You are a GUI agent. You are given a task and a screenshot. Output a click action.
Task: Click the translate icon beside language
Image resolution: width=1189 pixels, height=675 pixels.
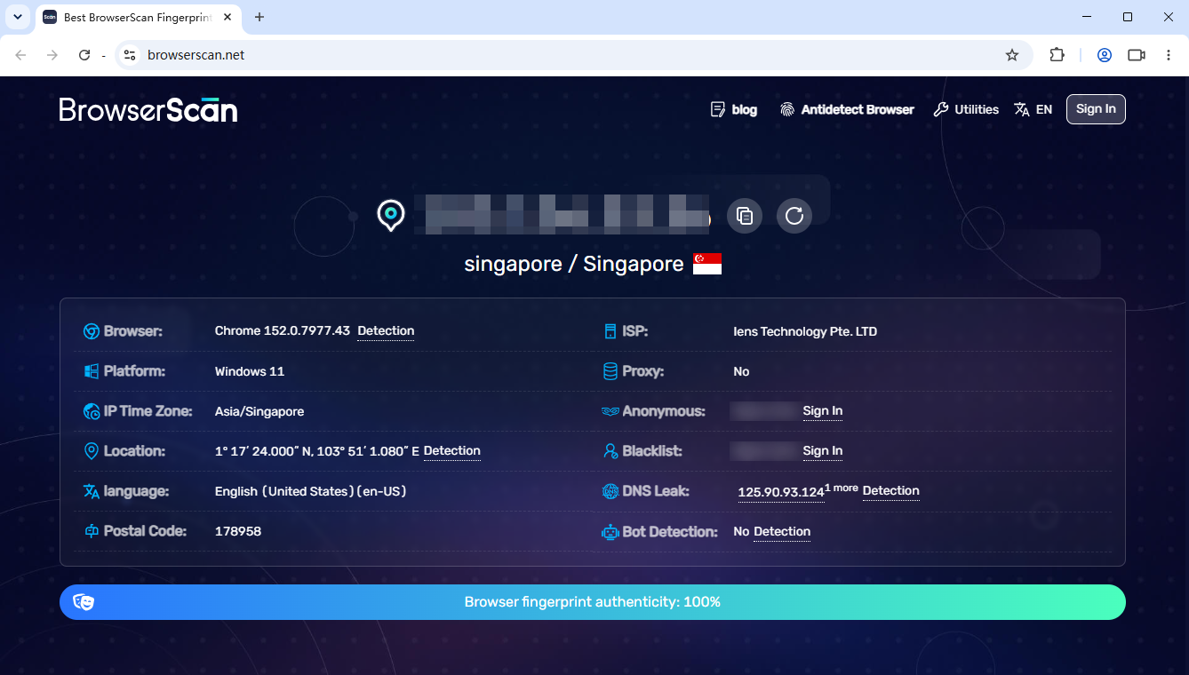(91, 491)
